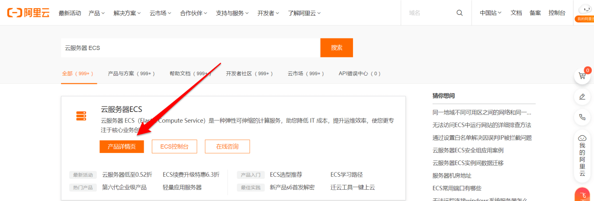Open 控制台 in the top navigation

(x=557, y=13)
